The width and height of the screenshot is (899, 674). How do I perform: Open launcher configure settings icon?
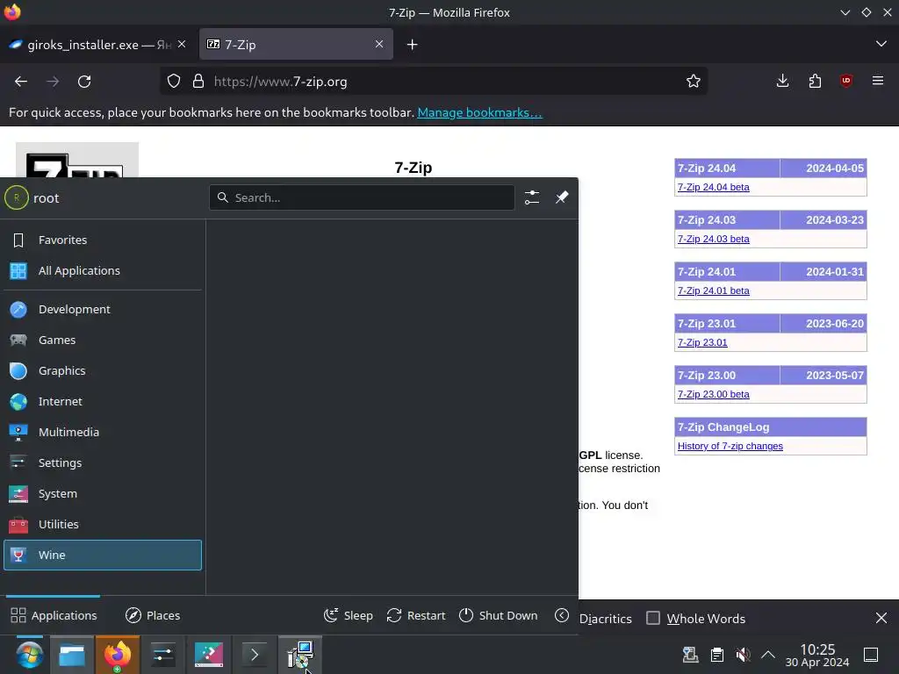pos(532,197)
